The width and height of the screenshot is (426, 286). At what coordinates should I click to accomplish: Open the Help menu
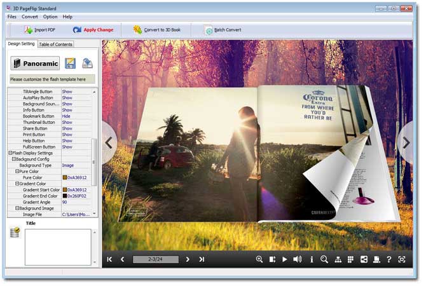[x=67, y=17]
